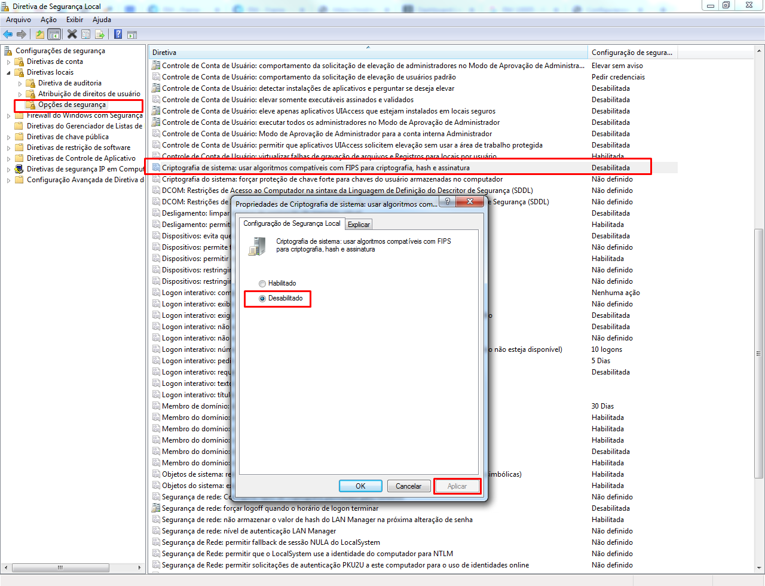
Task: Toggle the show/hide action pane icon
Action: click(x=132, y=35)
